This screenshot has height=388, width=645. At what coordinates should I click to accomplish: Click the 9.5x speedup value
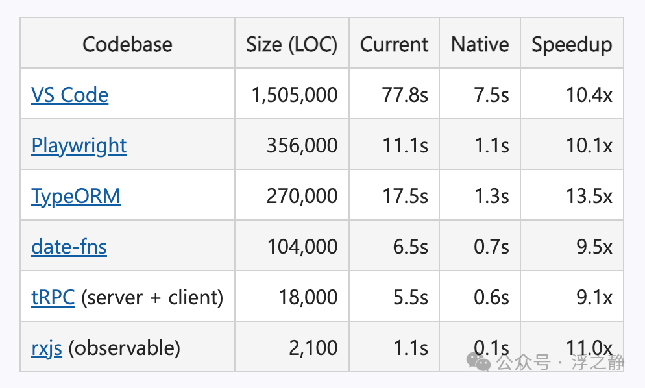(x=594, y=247)
